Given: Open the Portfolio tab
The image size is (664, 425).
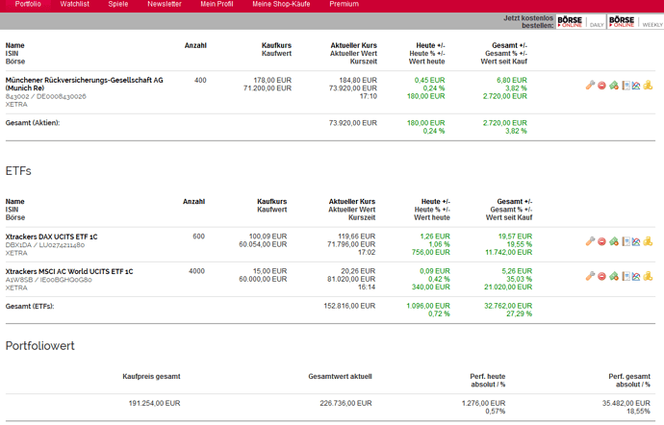Looking at the screenshot, I should coord(28,4).
